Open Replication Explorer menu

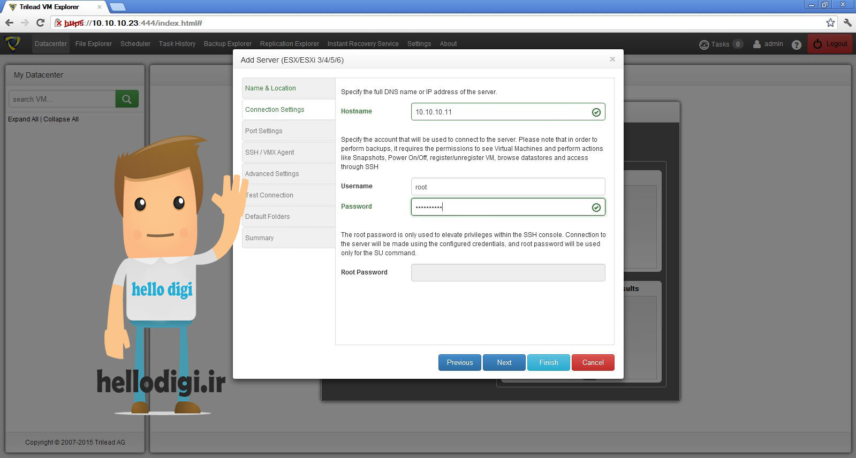(290, 44)
